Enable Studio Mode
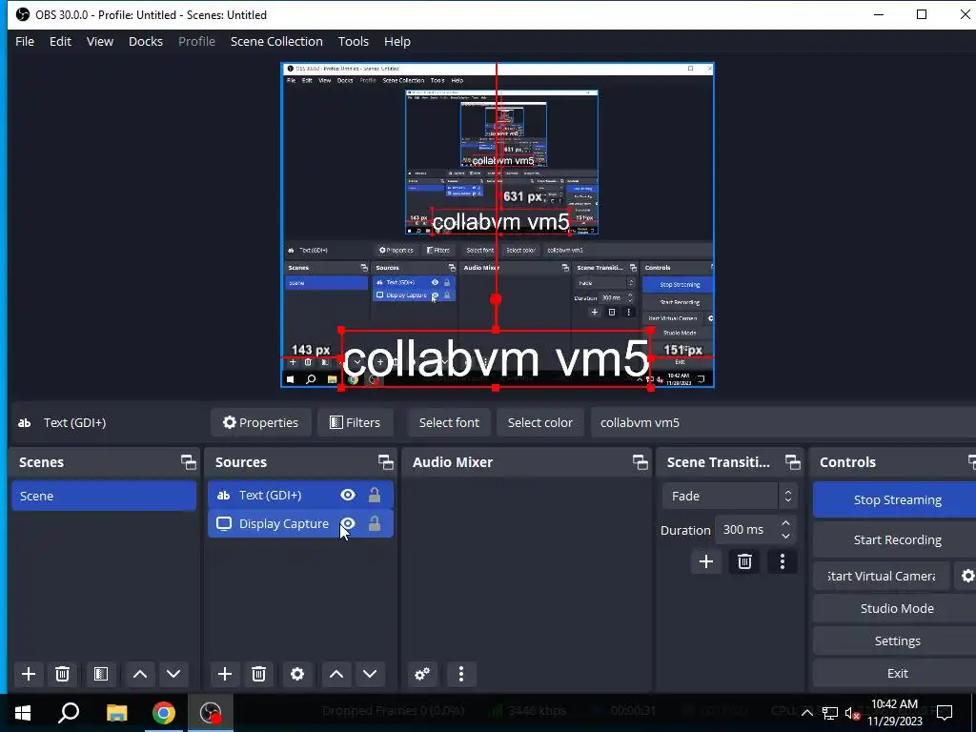Image resolution: width=976 pixels, height=732 pixels. (x=896, y=609)
